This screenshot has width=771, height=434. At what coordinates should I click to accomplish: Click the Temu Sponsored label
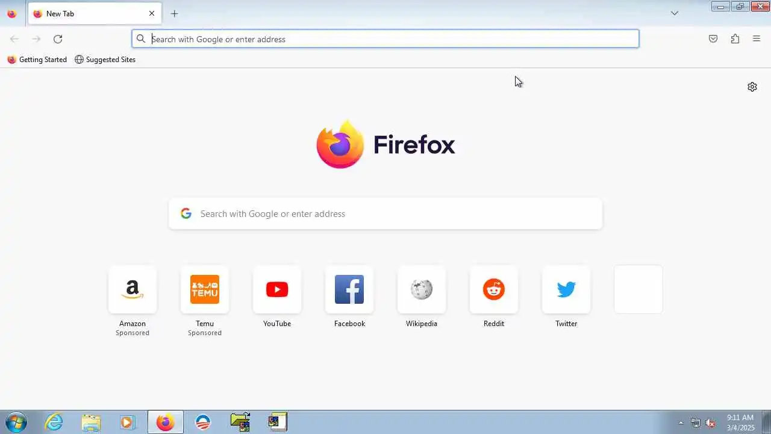tap(205, 333)
